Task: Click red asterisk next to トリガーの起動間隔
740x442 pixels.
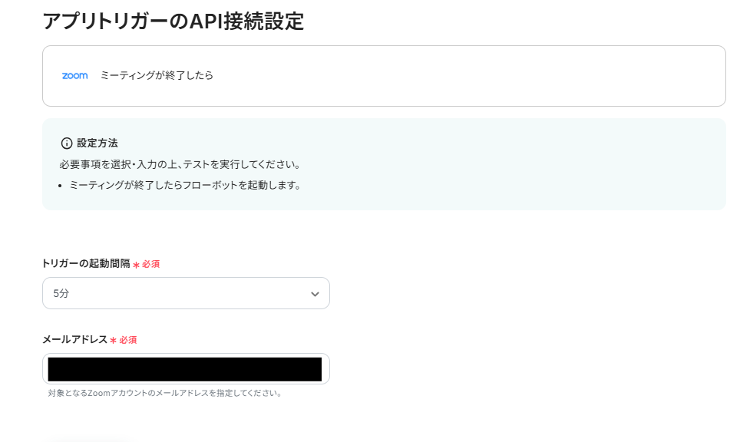Action: [136, 265]
